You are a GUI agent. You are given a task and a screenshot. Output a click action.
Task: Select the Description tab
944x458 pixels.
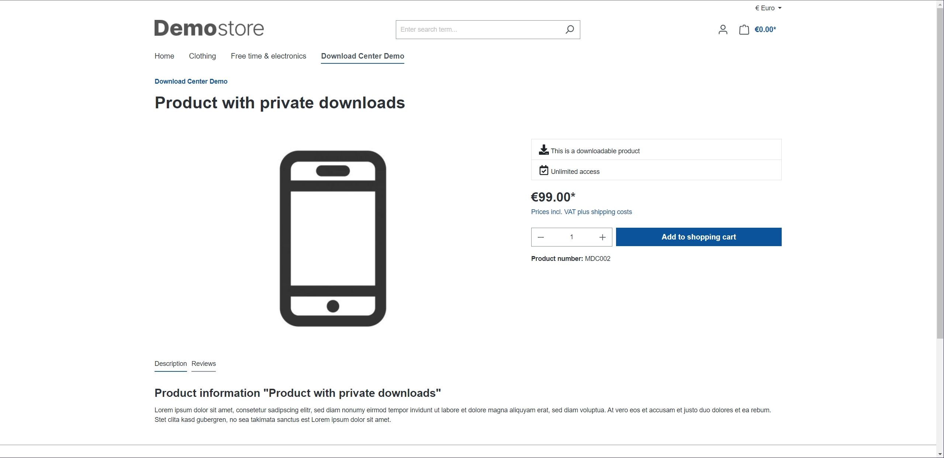coord(170,364)
